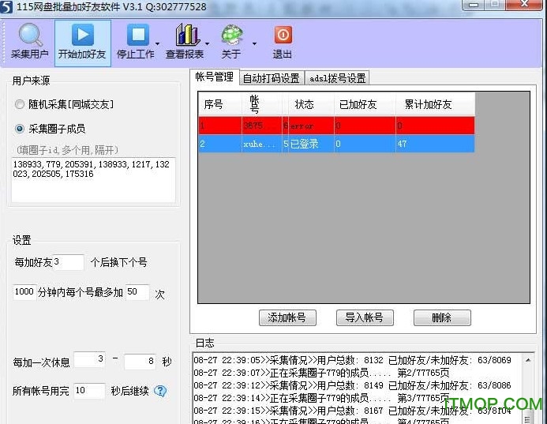Expand the dropdown arrow beside 停止工作
Screen dimensions: 547x424
pos(158,44)
